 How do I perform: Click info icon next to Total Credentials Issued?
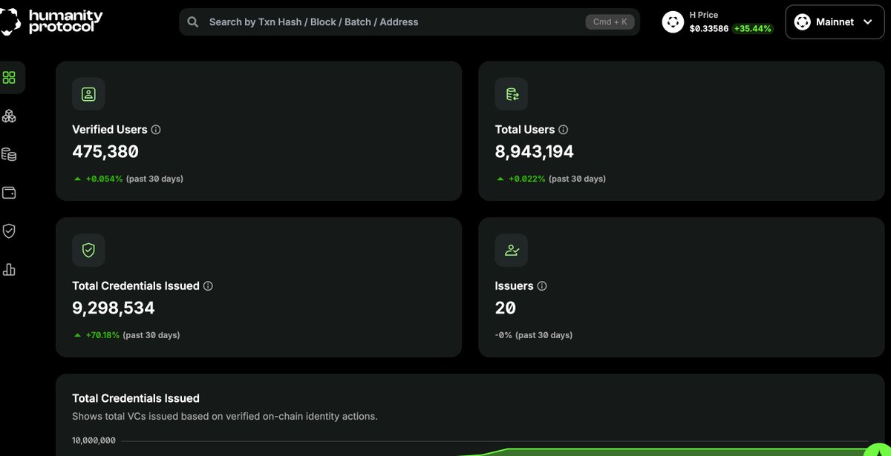[x=209, y=286]
